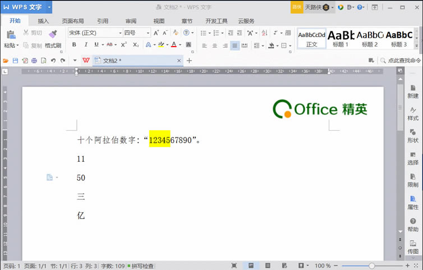Click the decrease indent icon
423x270 pixels.
point(231,33)
